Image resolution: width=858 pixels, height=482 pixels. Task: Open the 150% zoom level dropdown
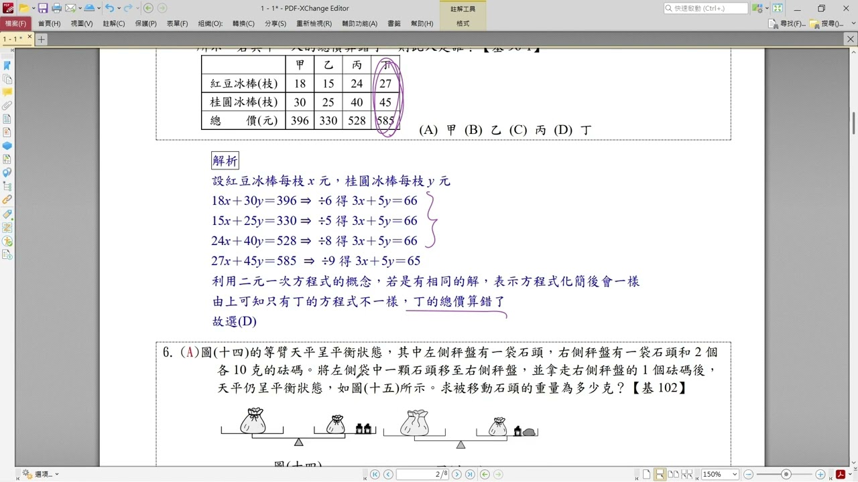click(734, 474)
